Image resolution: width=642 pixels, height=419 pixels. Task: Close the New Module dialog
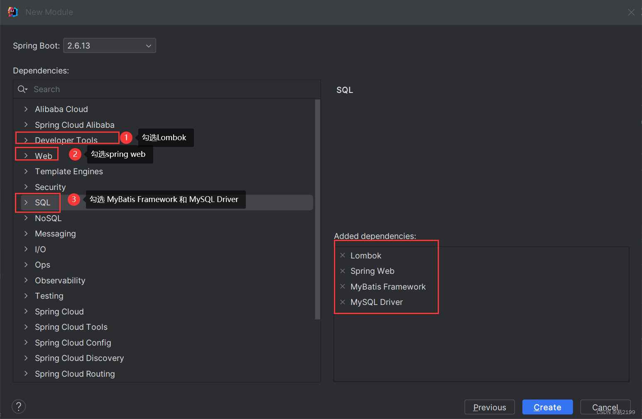pos(631,12)
